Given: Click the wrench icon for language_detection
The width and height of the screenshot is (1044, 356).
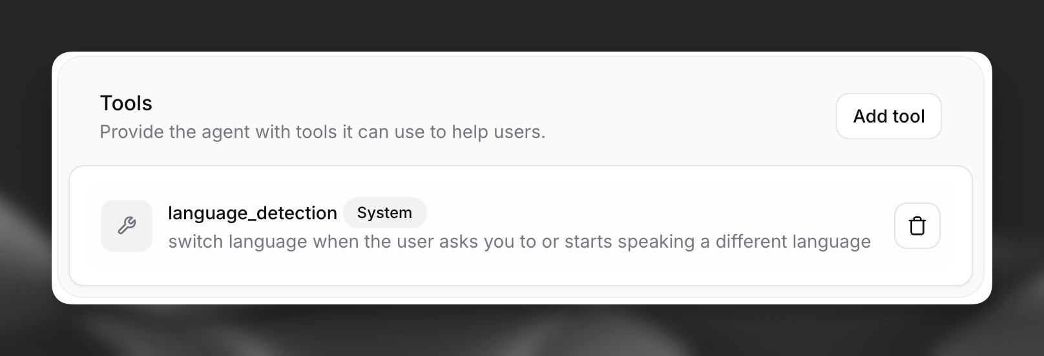Looking at the screenshot, I should pos(127,226).
